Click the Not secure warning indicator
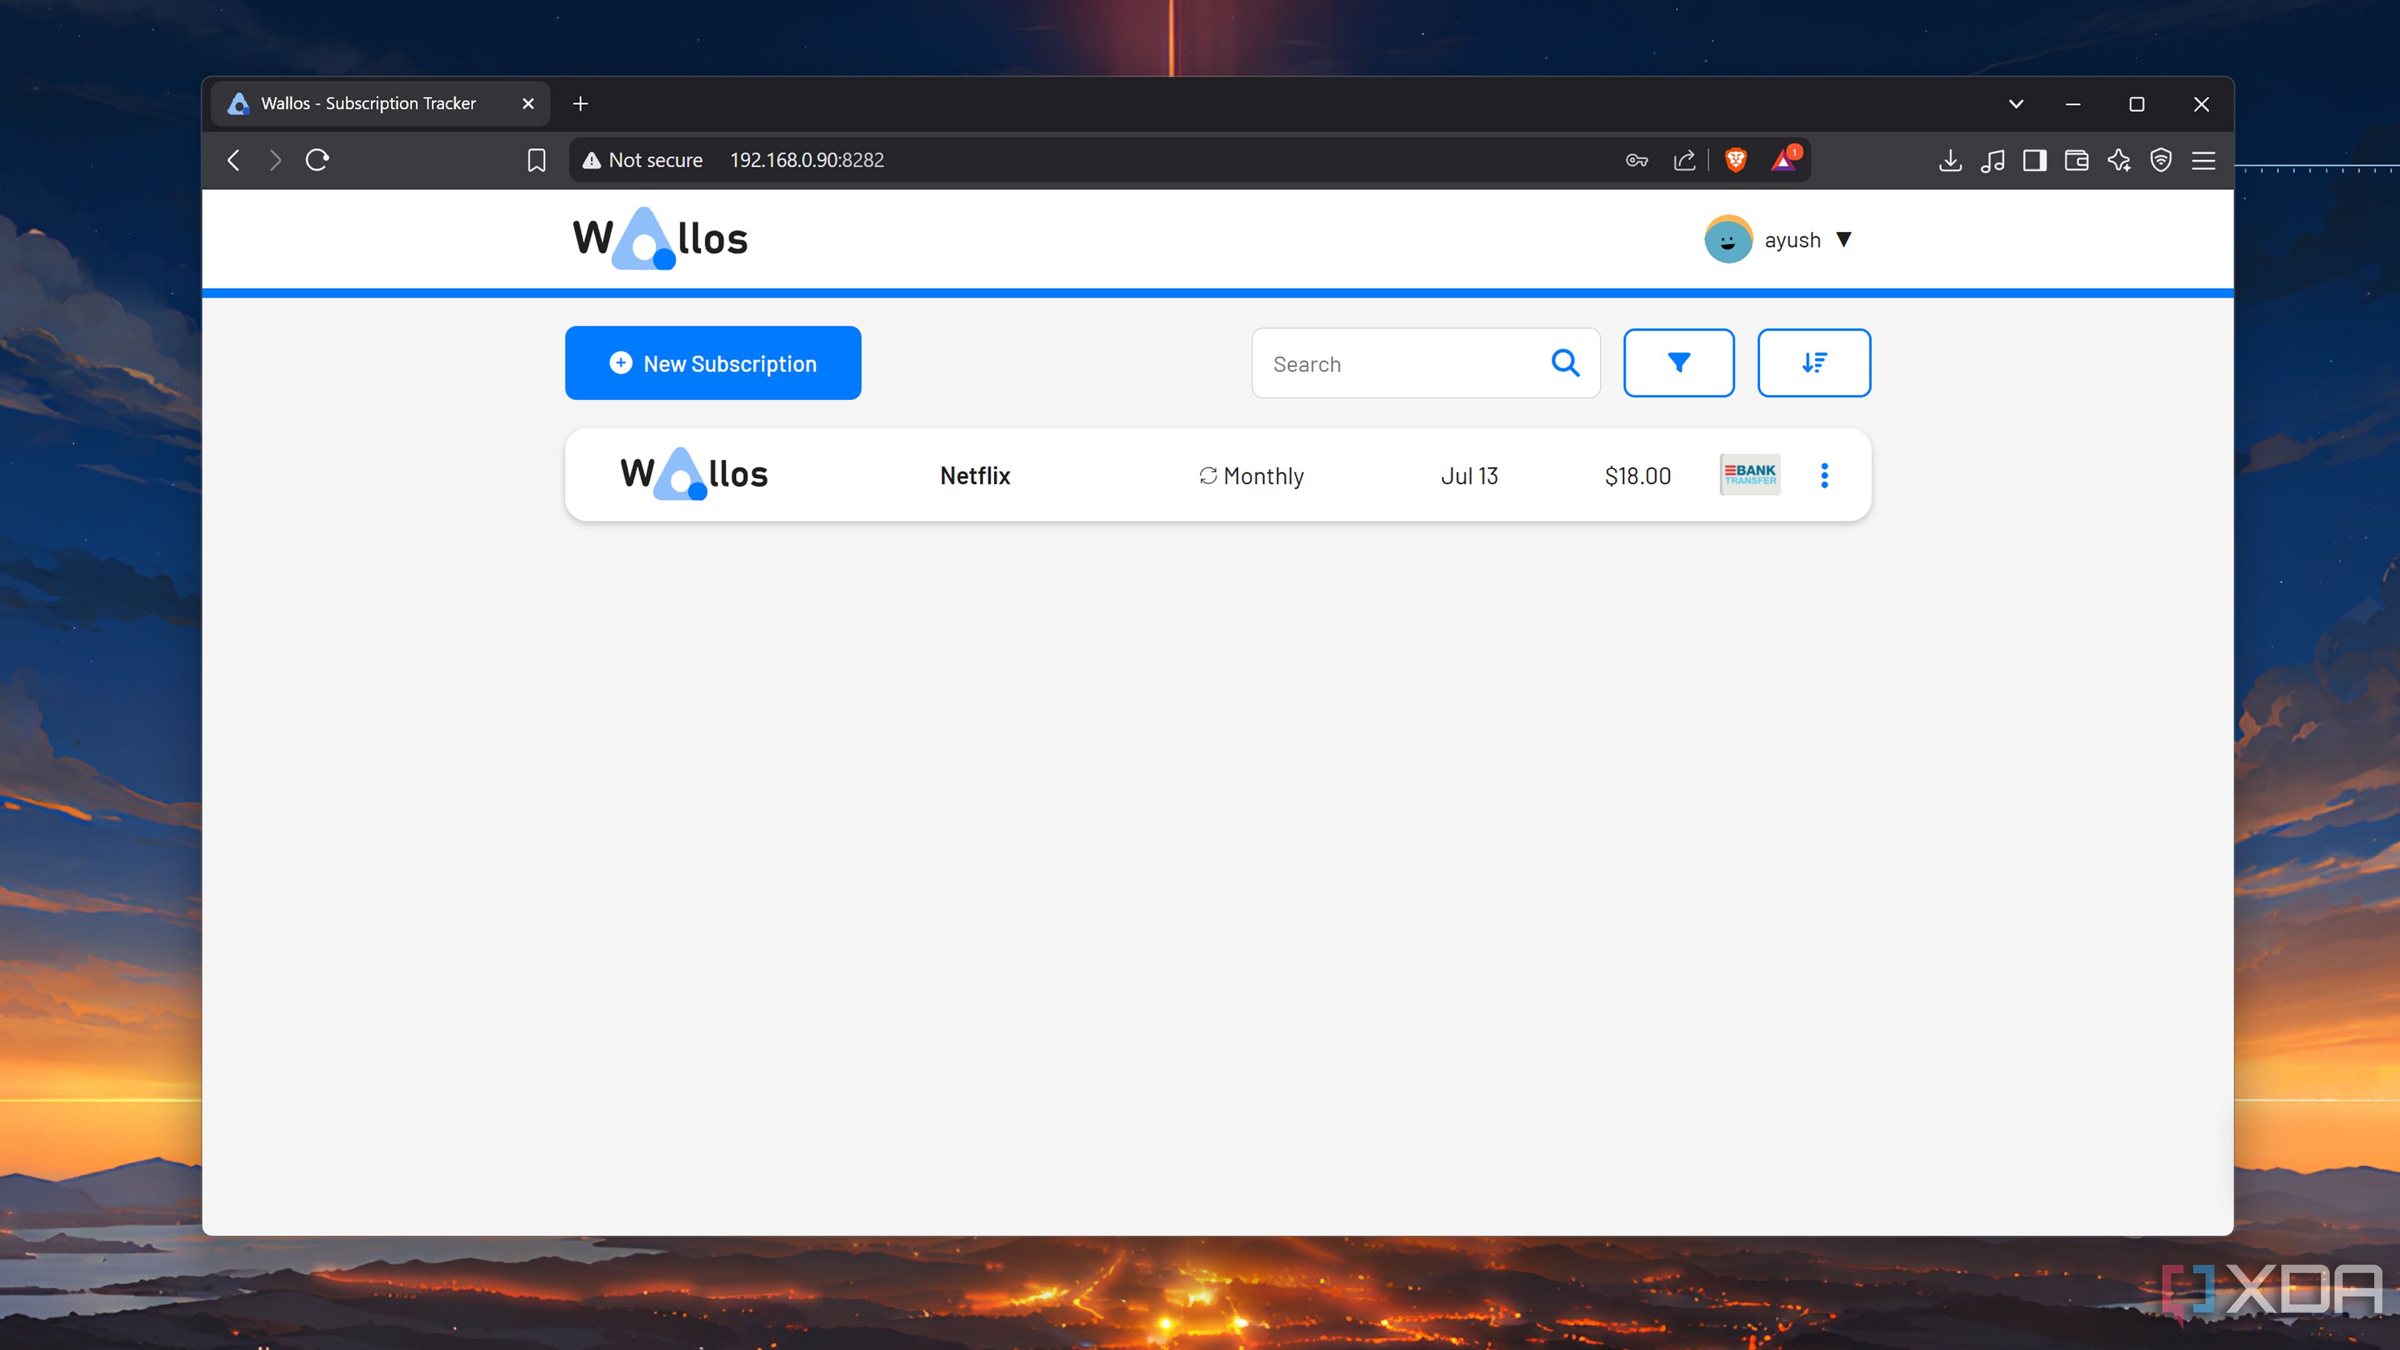Image resolution: width=2400 pixels, height=1350 pixels. pos(643,160)
